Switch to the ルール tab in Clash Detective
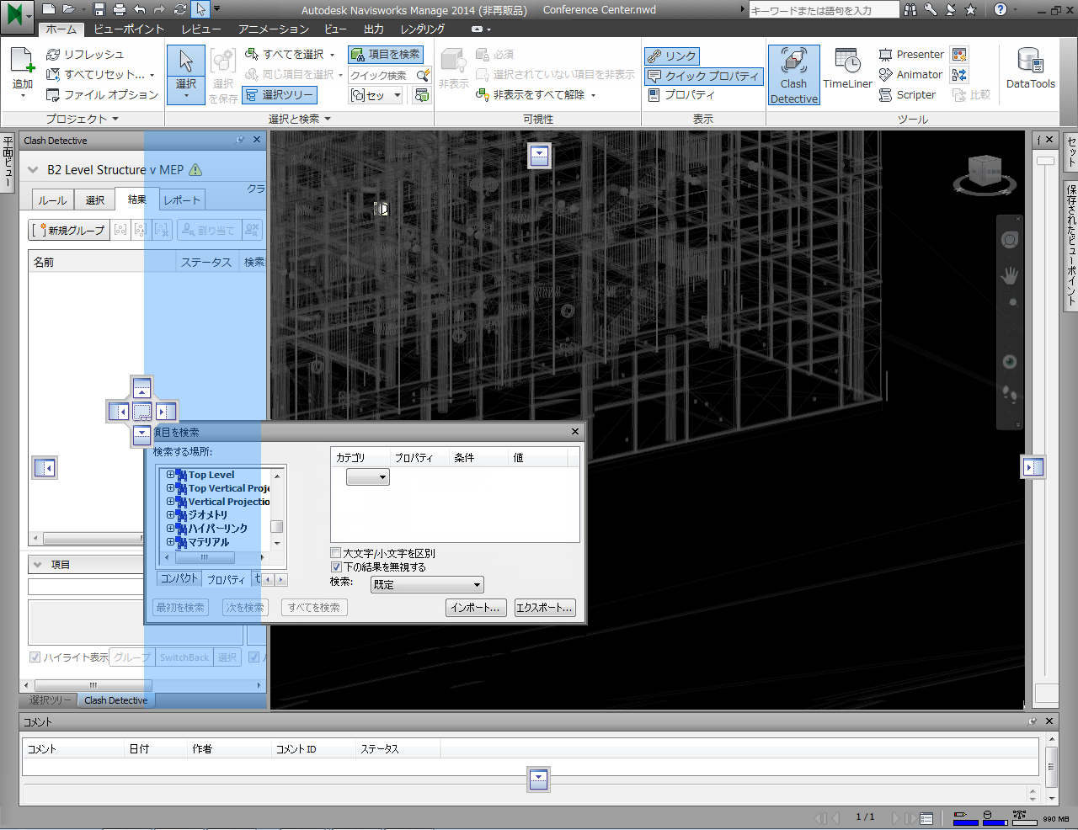This screenshot has width=1078, height=830. [x=52, y=200]
